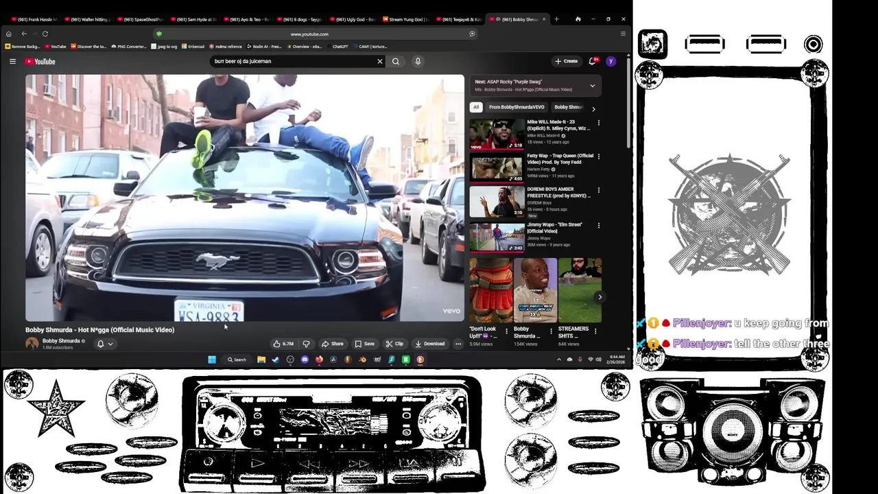Show more filter chips with right arrow
878x494 pixels.
(x=593, y=108)
